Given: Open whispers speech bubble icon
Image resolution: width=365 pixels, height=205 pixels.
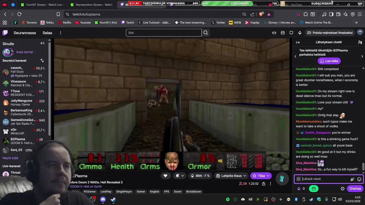Looking at the screenshot, I should pyautogui.click(x=291, y=33).
